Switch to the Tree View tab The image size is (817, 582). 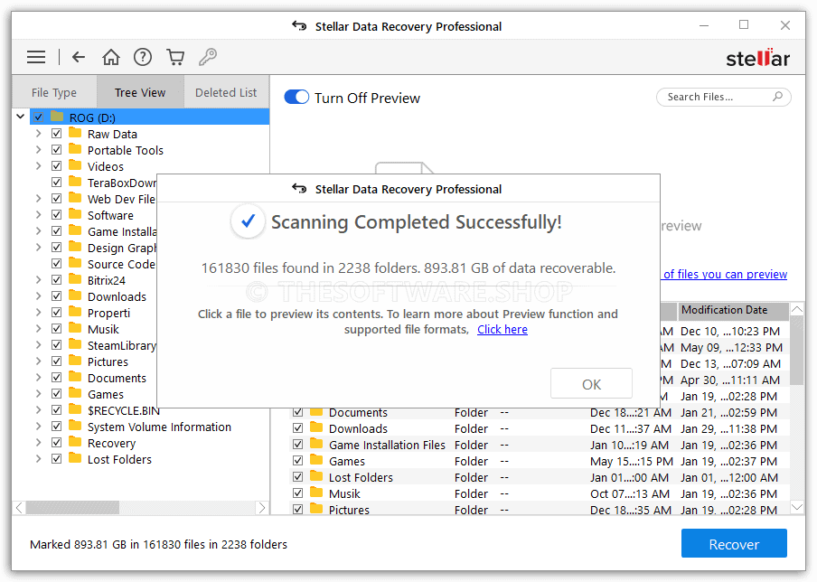click(140, 92)
